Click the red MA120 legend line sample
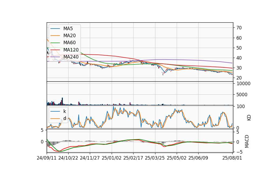The height and width of the screenshot is (186, 259). coord(55,50)
